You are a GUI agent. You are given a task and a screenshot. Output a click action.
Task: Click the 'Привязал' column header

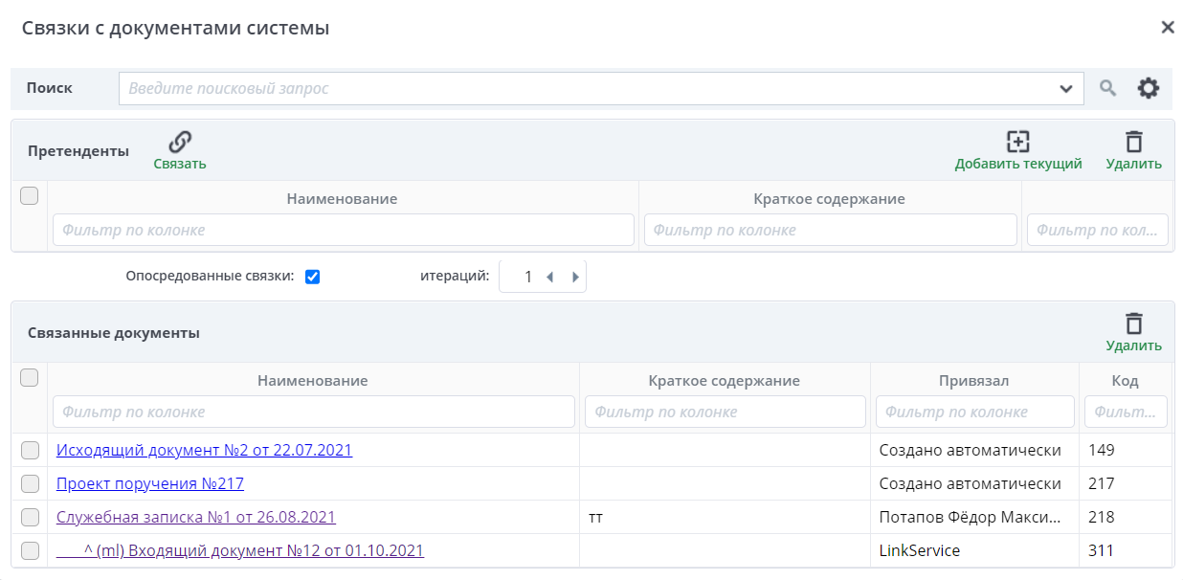[973, 380]
